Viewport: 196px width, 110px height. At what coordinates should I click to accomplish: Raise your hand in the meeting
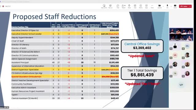click(x=129, y=6)
